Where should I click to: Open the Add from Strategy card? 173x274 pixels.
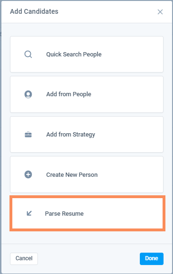pos(87,134)
